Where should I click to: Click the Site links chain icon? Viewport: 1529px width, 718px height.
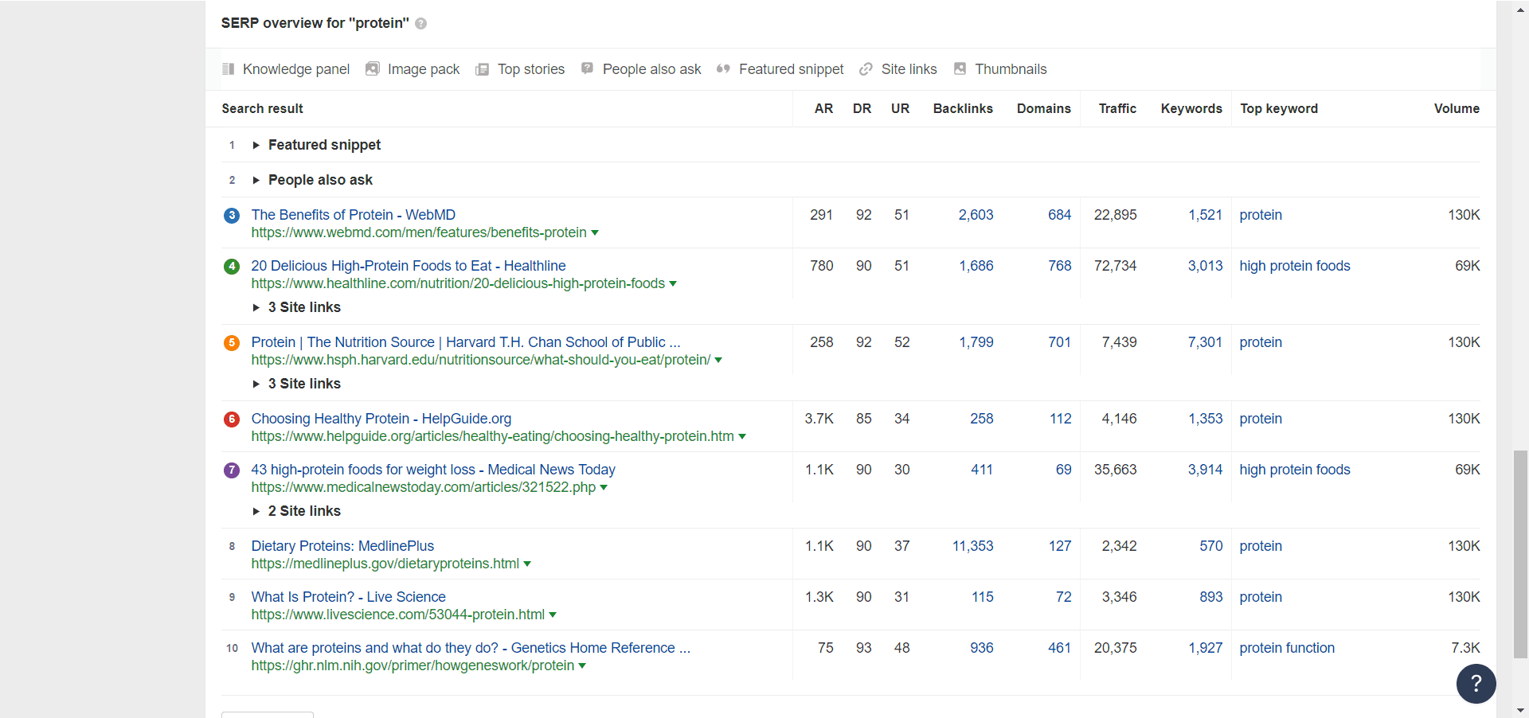point(866,69)
